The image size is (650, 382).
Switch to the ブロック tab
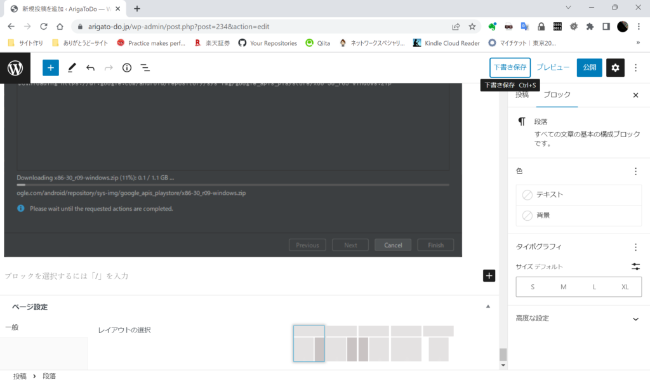pyautogui.click(x=557, y=95)
